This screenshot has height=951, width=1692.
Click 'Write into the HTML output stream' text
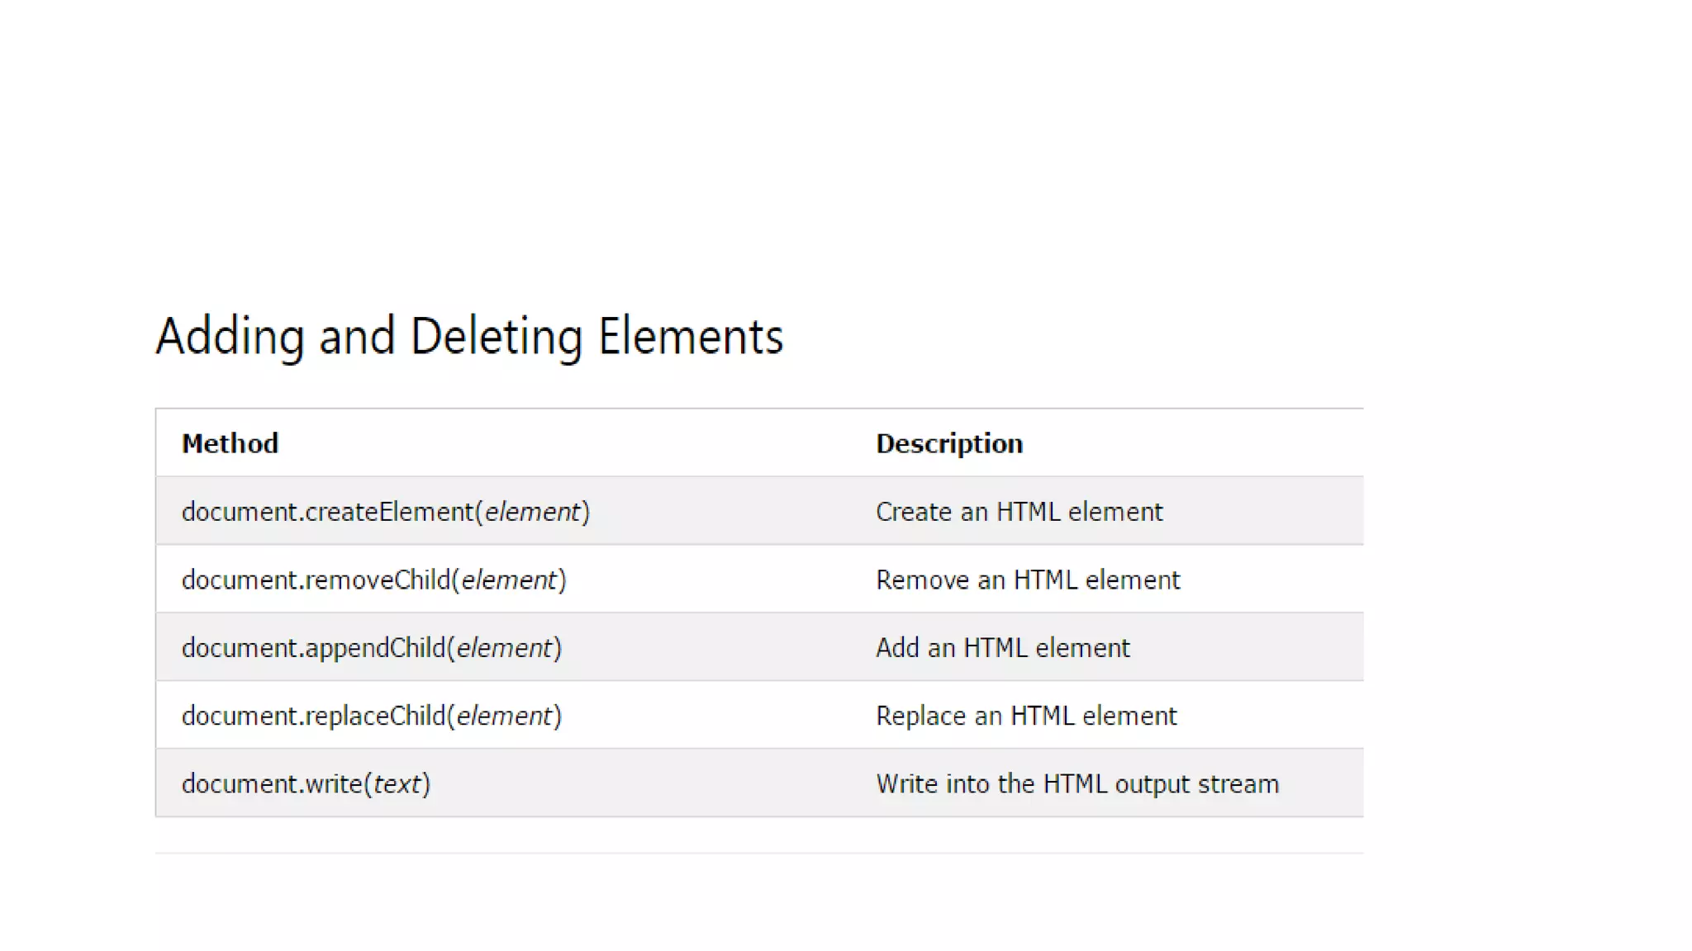coord(1077,783)
